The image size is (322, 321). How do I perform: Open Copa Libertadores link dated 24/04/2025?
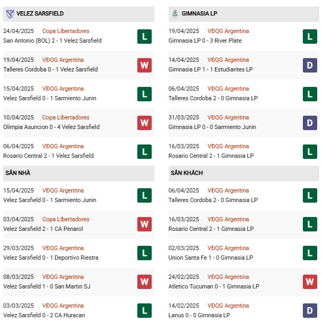[66, 31]
